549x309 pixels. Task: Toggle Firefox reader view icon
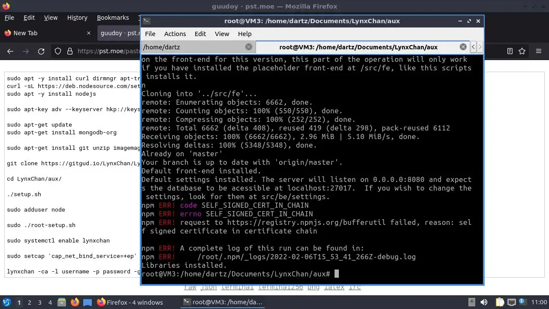(510, 51)
